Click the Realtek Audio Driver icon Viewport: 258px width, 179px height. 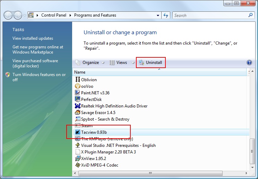click(x=77, y=106)
